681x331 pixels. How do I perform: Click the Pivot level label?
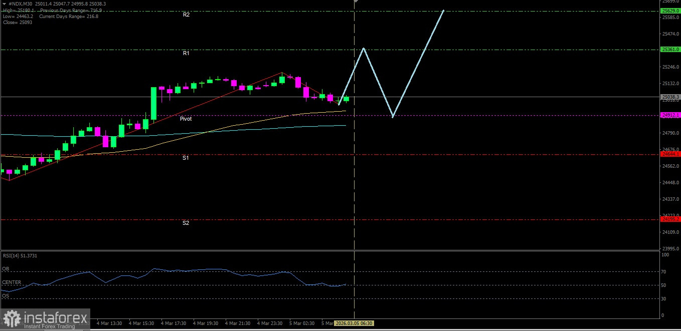[186, 119]
